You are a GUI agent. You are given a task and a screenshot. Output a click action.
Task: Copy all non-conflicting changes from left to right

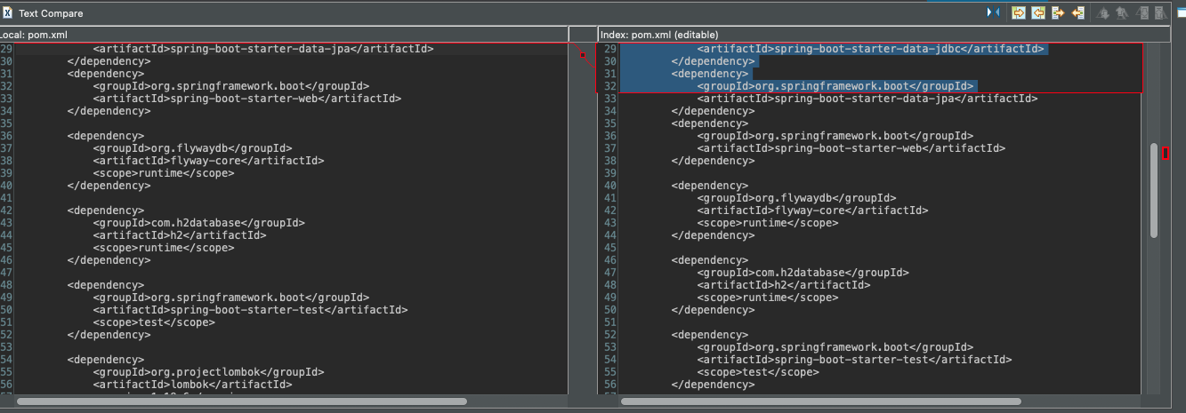click(1019, 12)
